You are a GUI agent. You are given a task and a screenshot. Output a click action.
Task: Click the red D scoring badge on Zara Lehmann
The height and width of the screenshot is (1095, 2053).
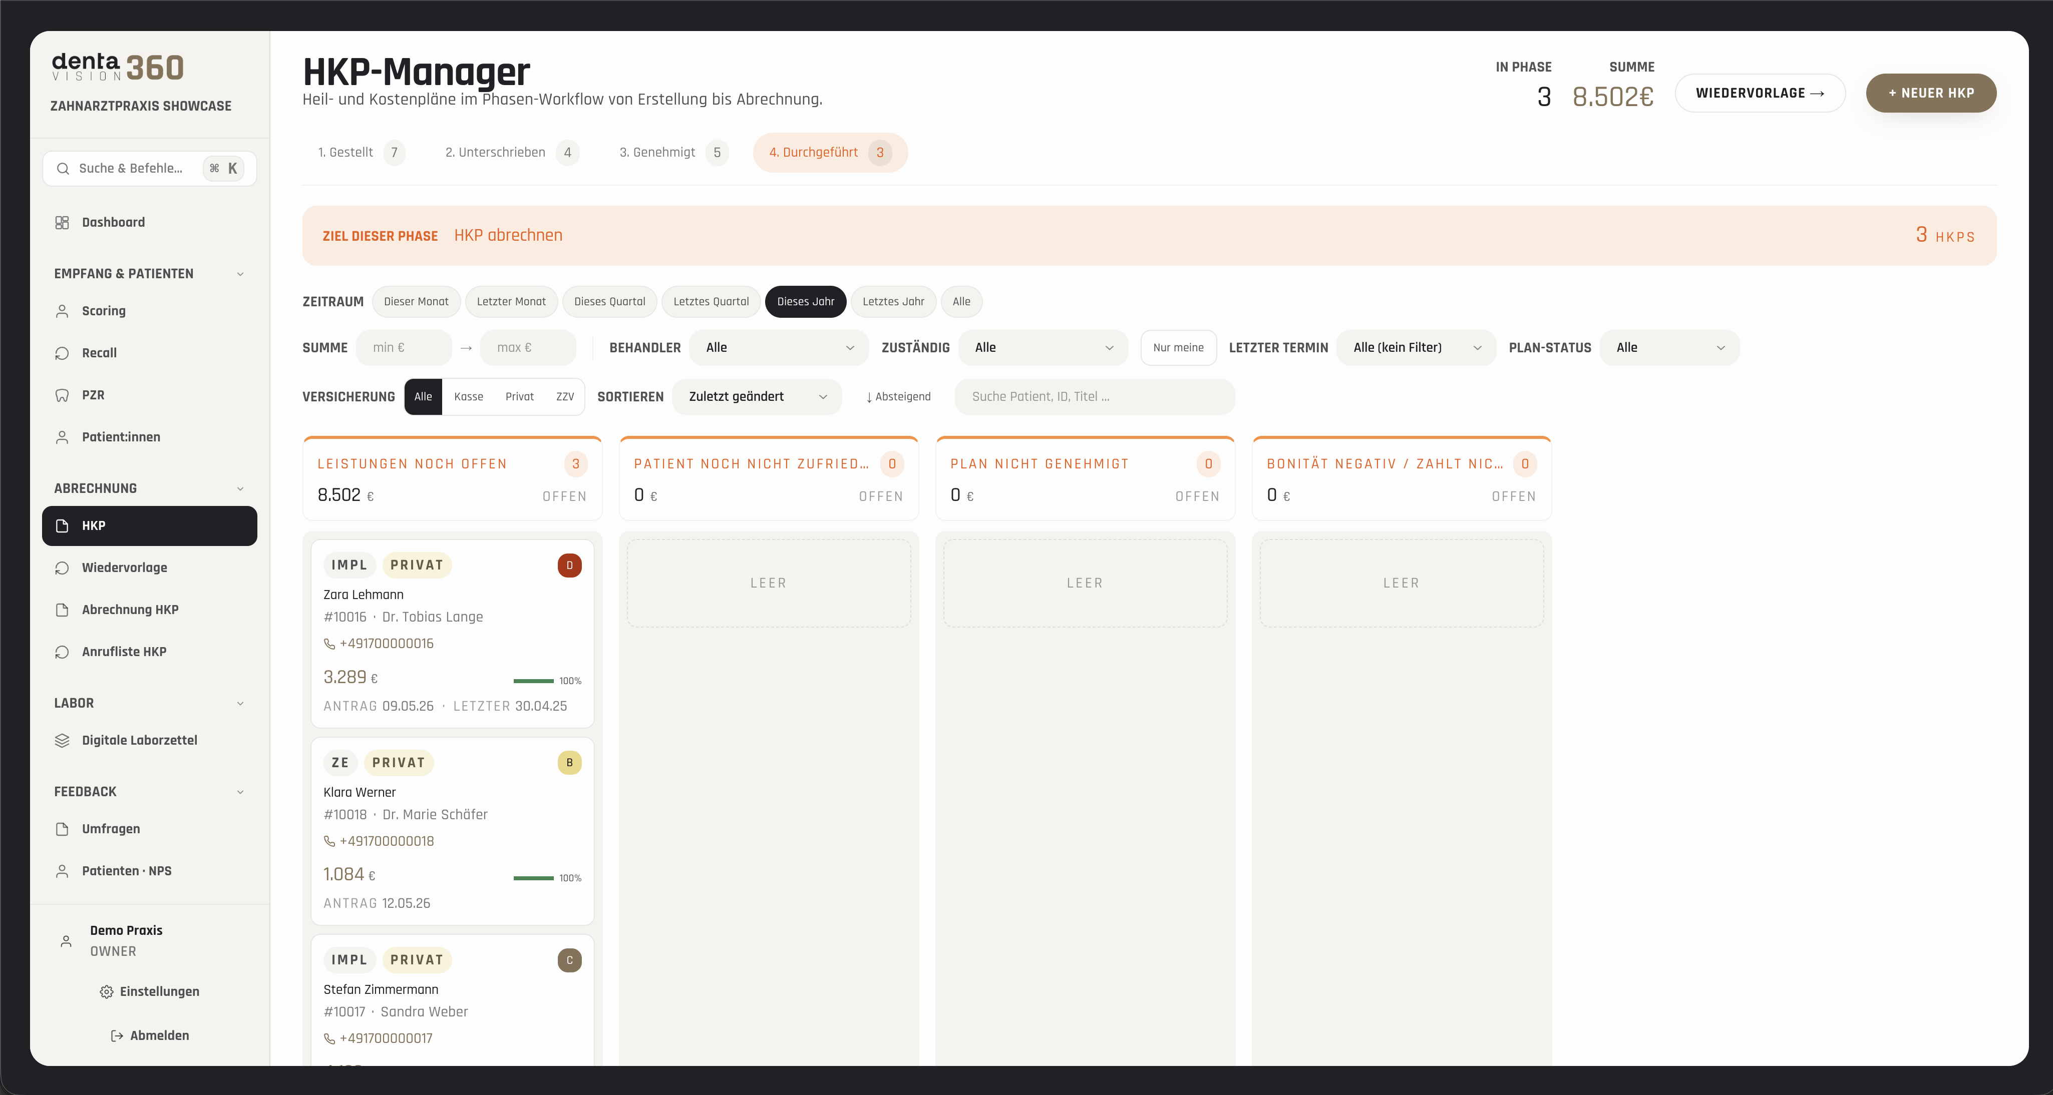coord(569,566)
